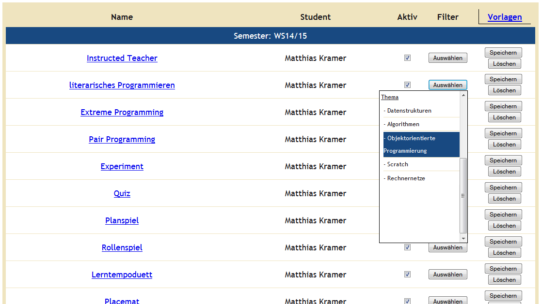The image size is (542, 304).
Task: Open Auswählen filter for Instructed Teacher
Action: click(x=447, y=58)
